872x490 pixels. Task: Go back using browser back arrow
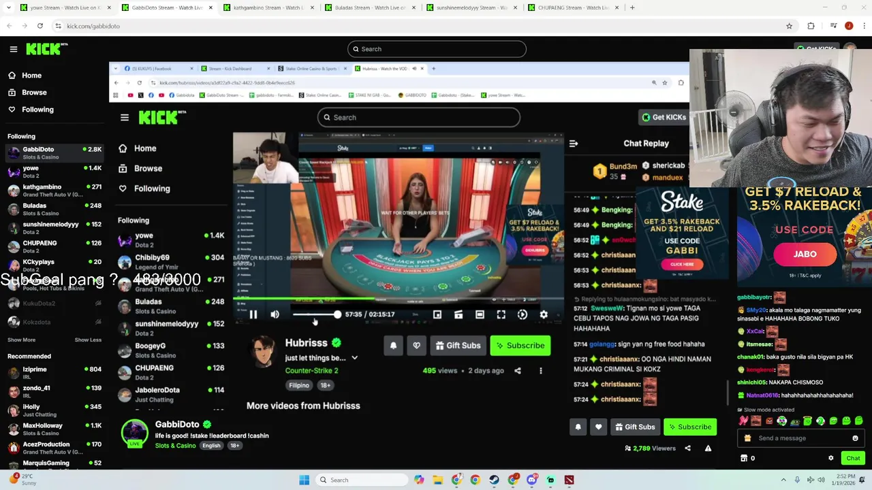(10, 26)
